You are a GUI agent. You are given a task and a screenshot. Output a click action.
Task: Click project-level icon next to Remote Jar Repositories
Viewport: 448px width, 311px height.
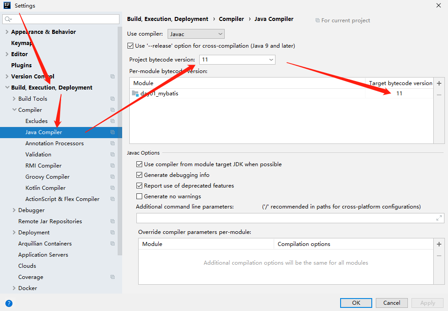(x=113, y=221)
